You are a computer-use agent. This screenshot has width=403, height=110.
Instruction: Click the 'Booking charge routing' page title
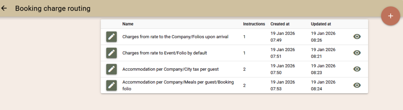[53, 8]
